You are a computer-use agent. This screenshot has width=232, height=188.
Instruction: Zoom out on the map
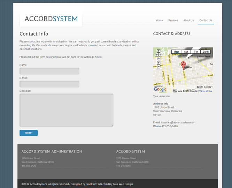[158, 67]
